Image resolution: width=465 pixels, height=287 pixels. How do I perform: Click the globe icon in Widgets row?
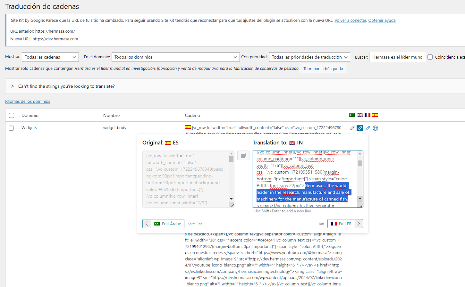coord(375,128)
